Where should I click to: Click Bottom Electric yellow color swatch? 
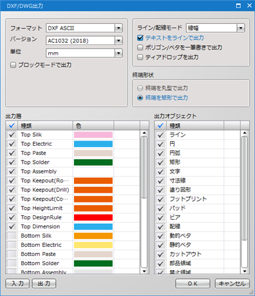click(93, 245)
